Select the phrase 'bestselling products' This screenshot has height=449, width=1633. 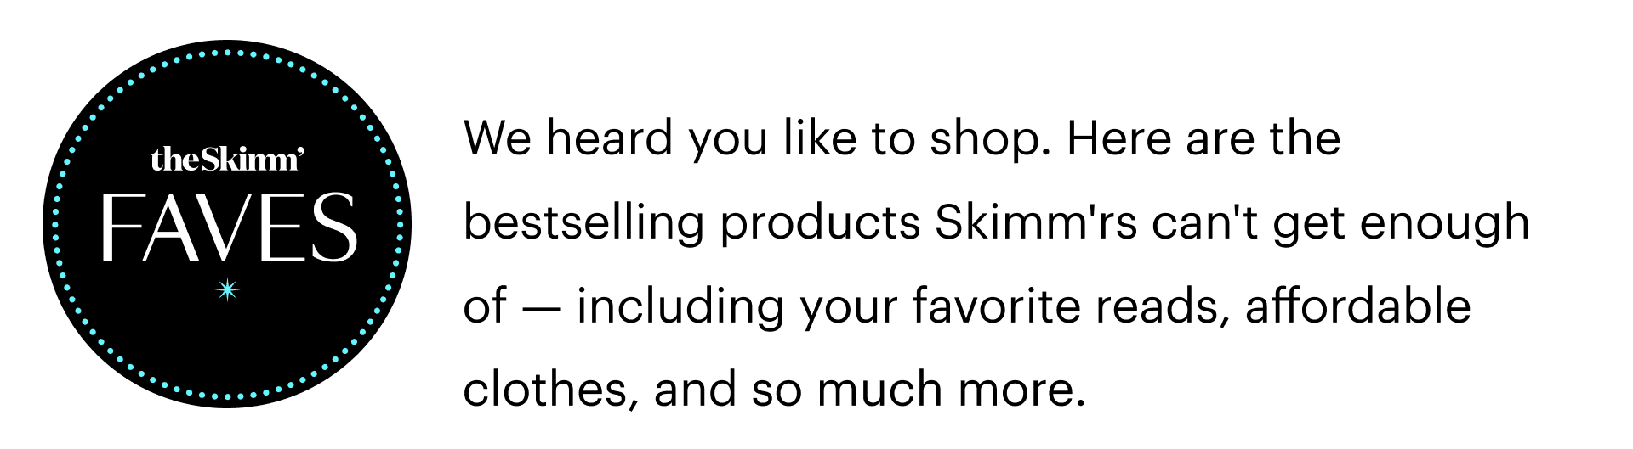[x=691, y=222]
